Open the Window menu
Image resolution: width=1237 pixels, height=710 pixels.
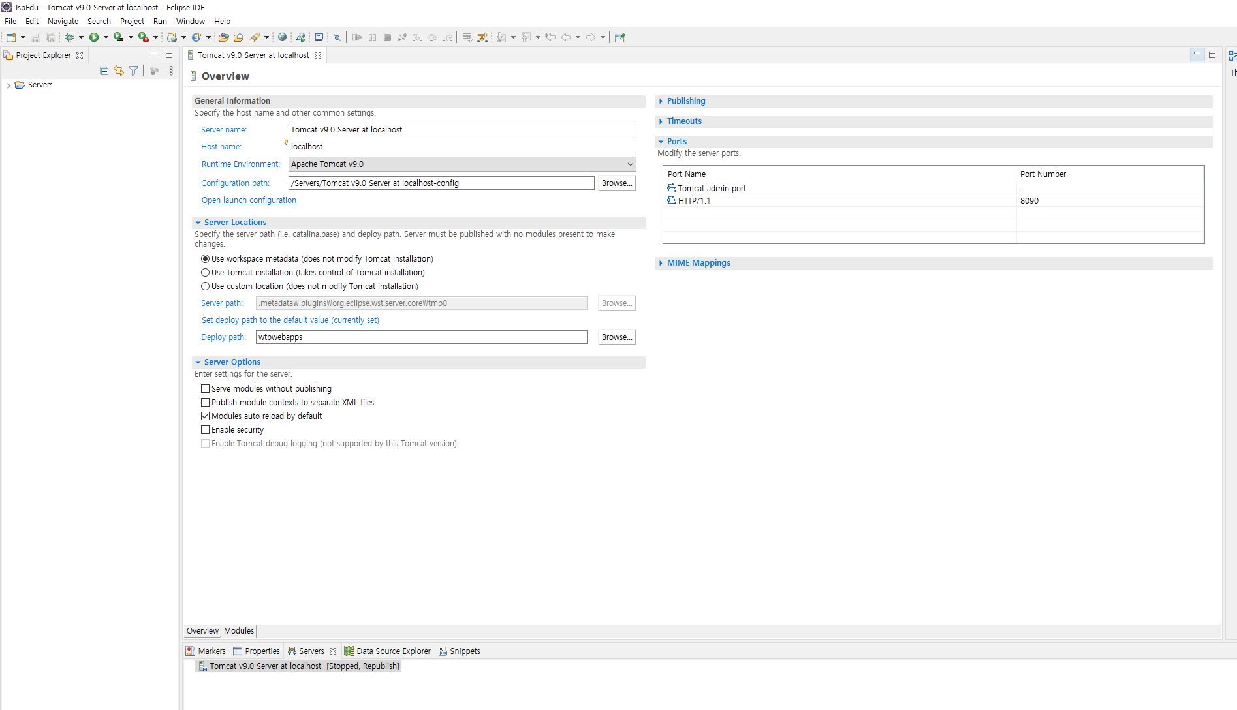(190, 22)
